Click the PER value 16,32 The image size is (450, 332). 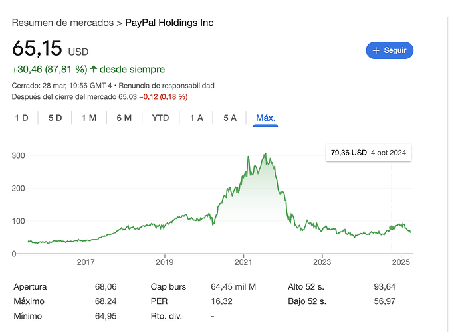point(221,301)
